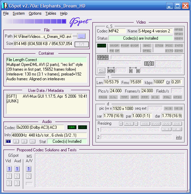Click the audio Codec field
This screenshot has height=194, width=191.
[x=40, y=127]
